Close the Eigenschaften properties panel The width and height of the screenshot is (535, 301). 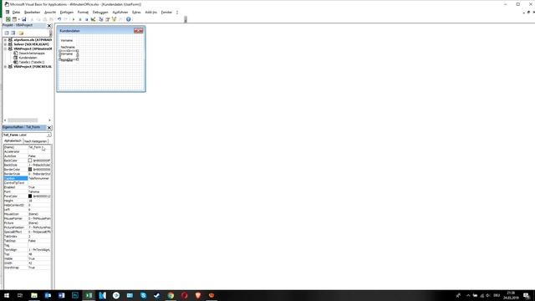coord(49,128)
